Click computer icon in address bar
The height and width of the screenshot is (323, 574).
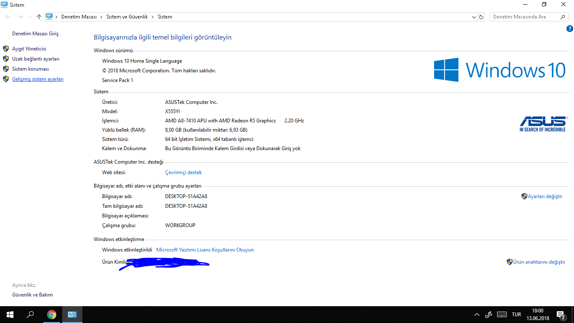coord(49,17)
